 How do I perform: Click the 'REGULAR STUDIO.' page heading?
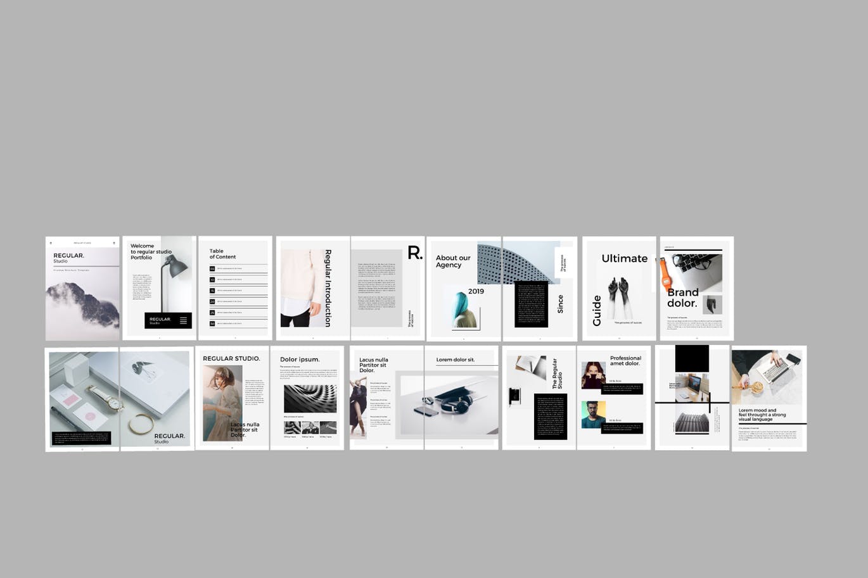tap(231, 358)
